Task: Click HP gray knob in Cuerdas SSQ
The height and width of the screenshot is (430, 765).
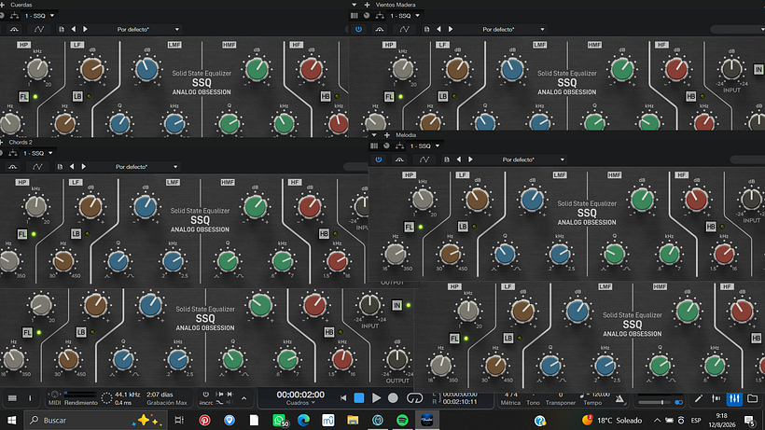Action: [x=37, y=69]
